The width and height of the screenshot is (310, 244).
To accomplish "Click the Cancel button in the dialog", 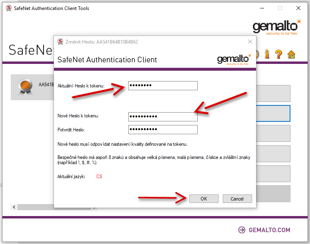I will (x=237, y=198).
